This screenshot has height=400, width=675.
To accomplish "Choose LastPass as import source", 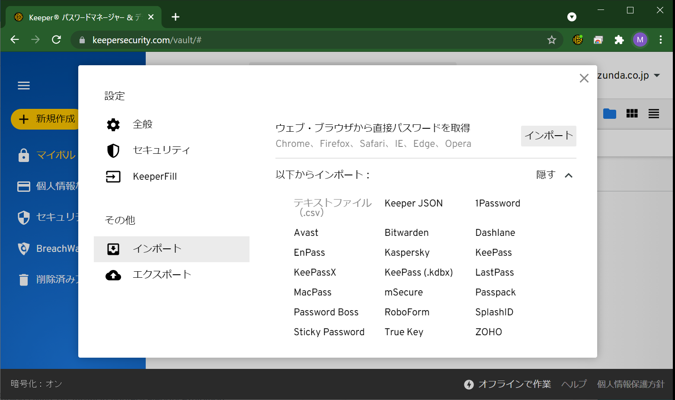I will [x=494, y=273].
